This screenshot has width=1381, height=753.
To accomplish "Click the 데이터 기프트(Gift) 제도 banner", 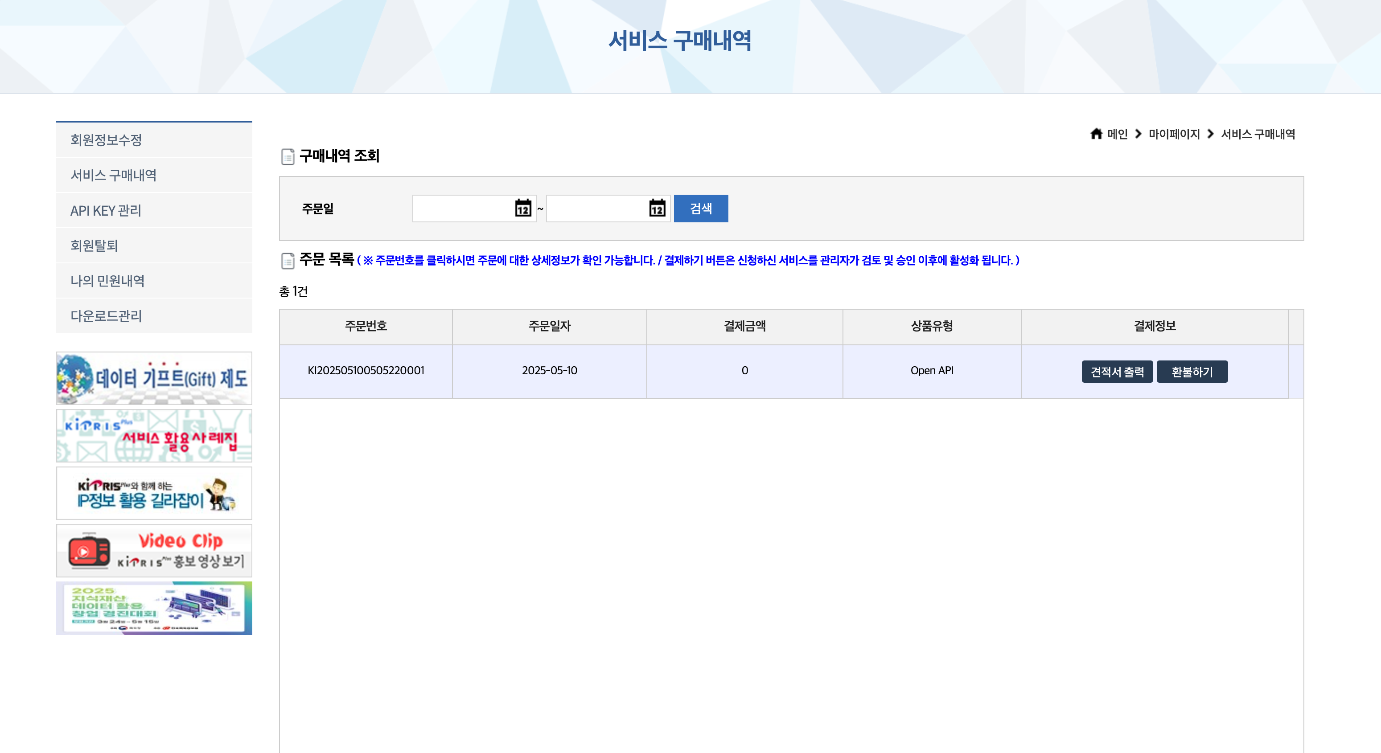I will (154, 378).
